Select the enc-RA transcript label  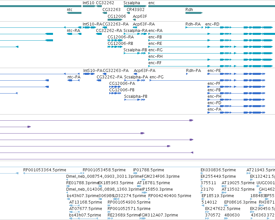155,31
